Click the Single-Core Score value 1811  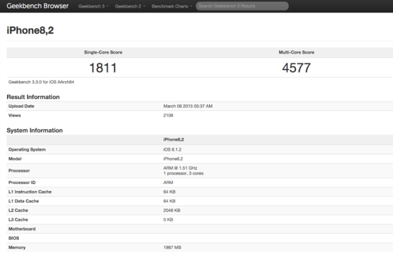[x=103, y=67]
